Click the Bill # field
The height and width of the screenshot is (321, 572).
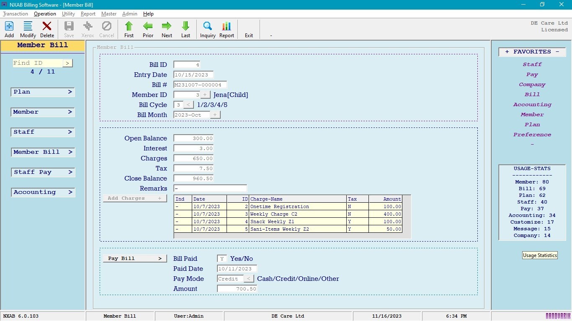coord(200,85)
